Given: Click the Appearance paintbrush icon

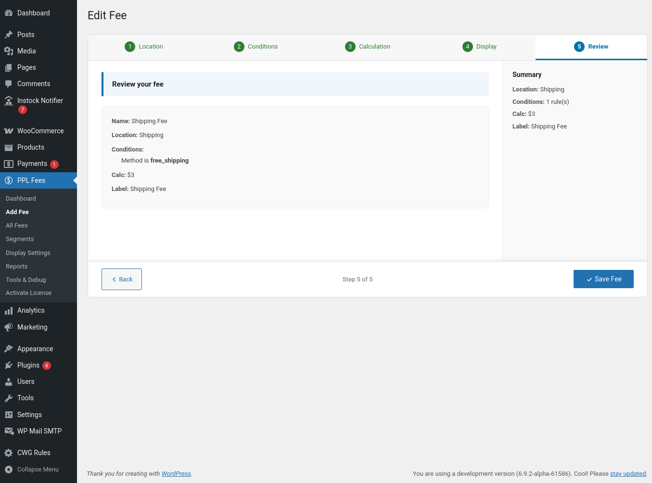Looking at the screenshot, I should 9,349.
